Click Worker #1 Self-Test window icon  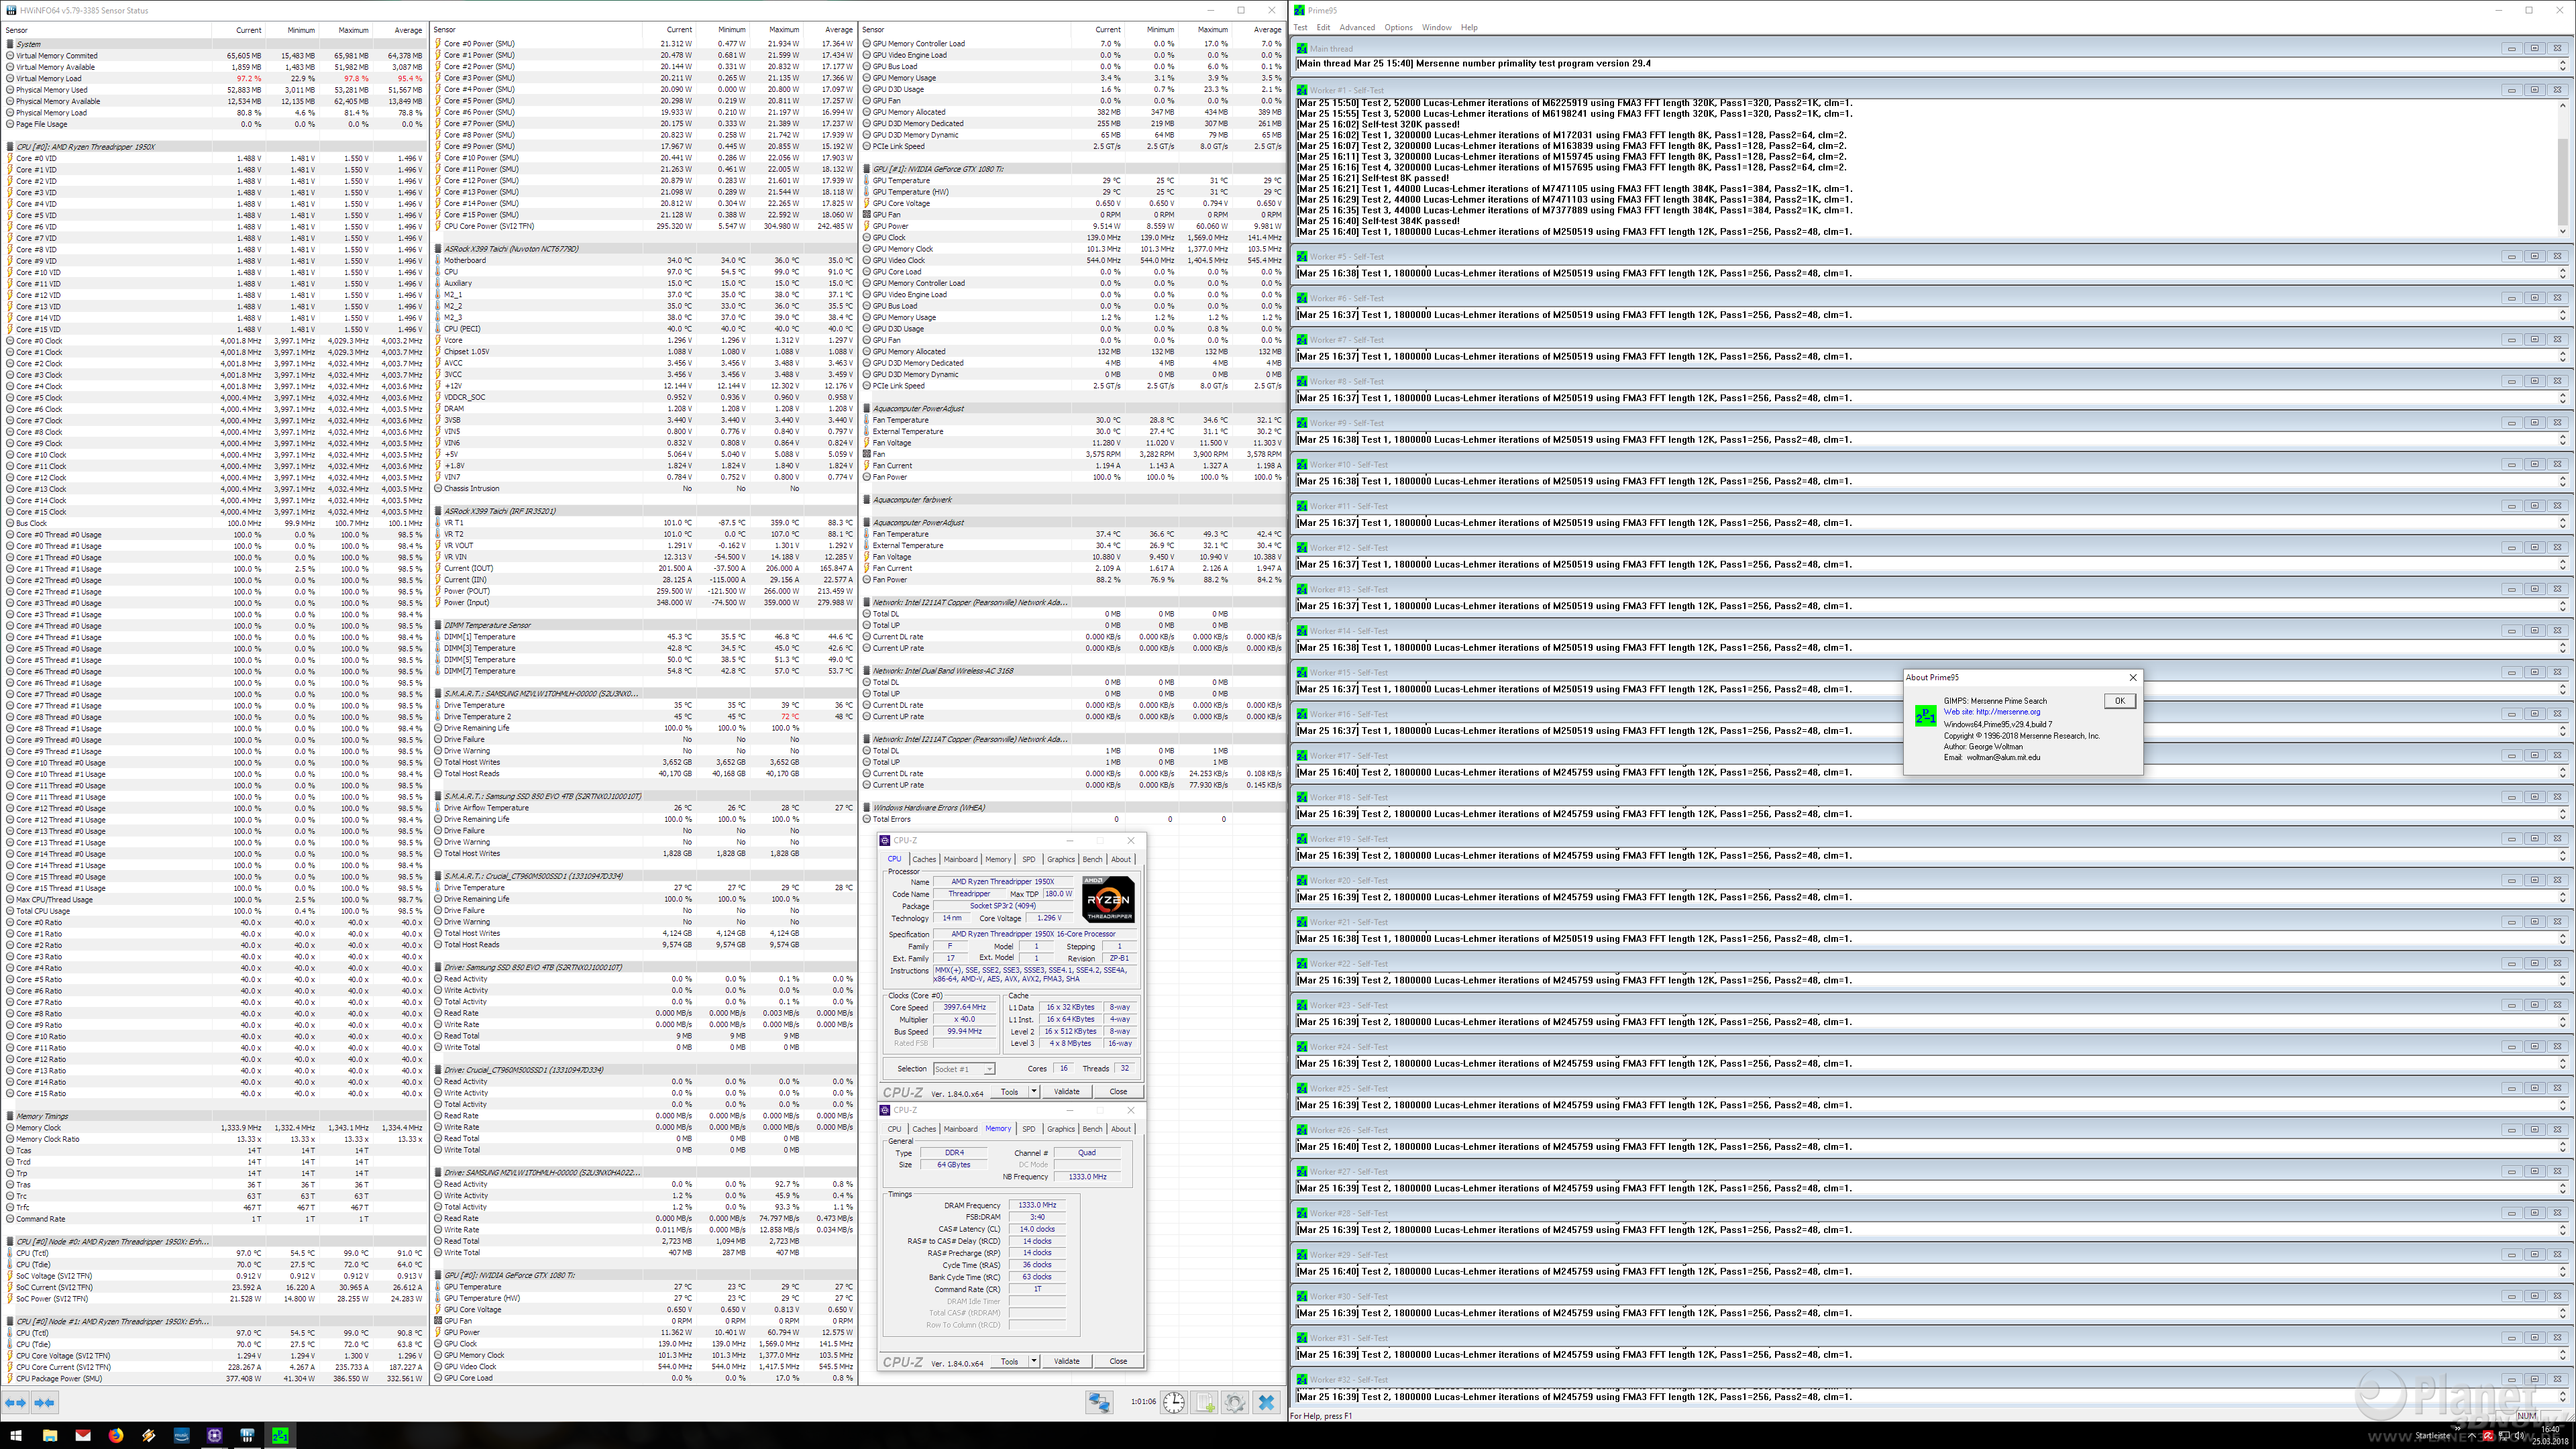(1302, 90)
